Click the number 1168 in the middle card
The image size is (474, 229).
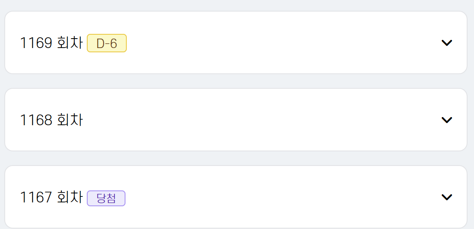[x=36, y=121]
